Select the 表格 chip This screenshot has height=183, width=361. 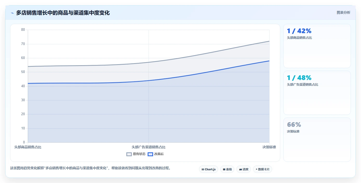click(227, 169)
